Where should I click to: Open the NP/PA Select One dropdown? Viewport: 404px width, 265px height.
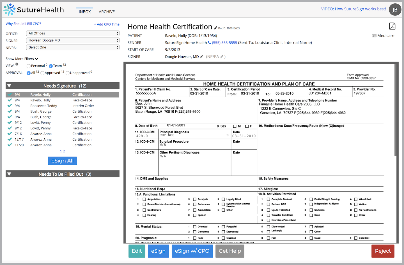[x=73, y=47]
